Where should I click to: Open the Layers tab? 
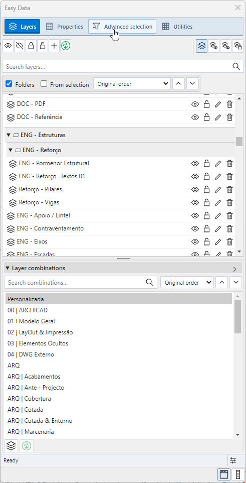(x=23, y=27)
